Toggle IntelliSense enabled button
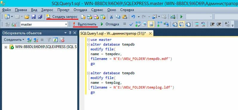Image resolution: width=238 pixels, height=110 pixels. [x=151, y=24]
